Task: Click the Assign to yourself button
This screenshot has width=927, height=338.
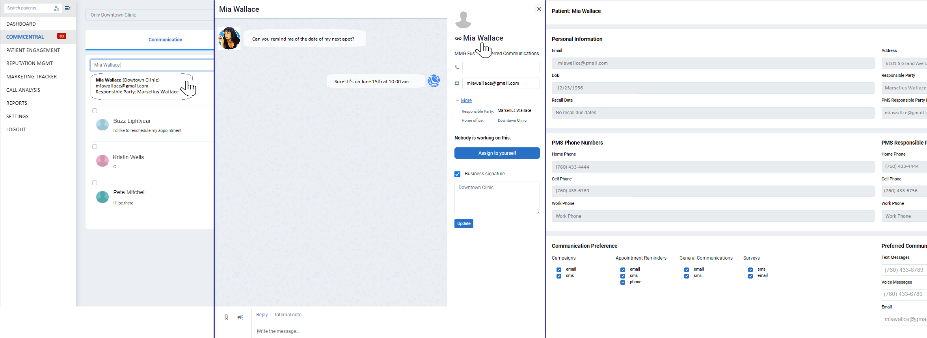Action: click(497, 153)
